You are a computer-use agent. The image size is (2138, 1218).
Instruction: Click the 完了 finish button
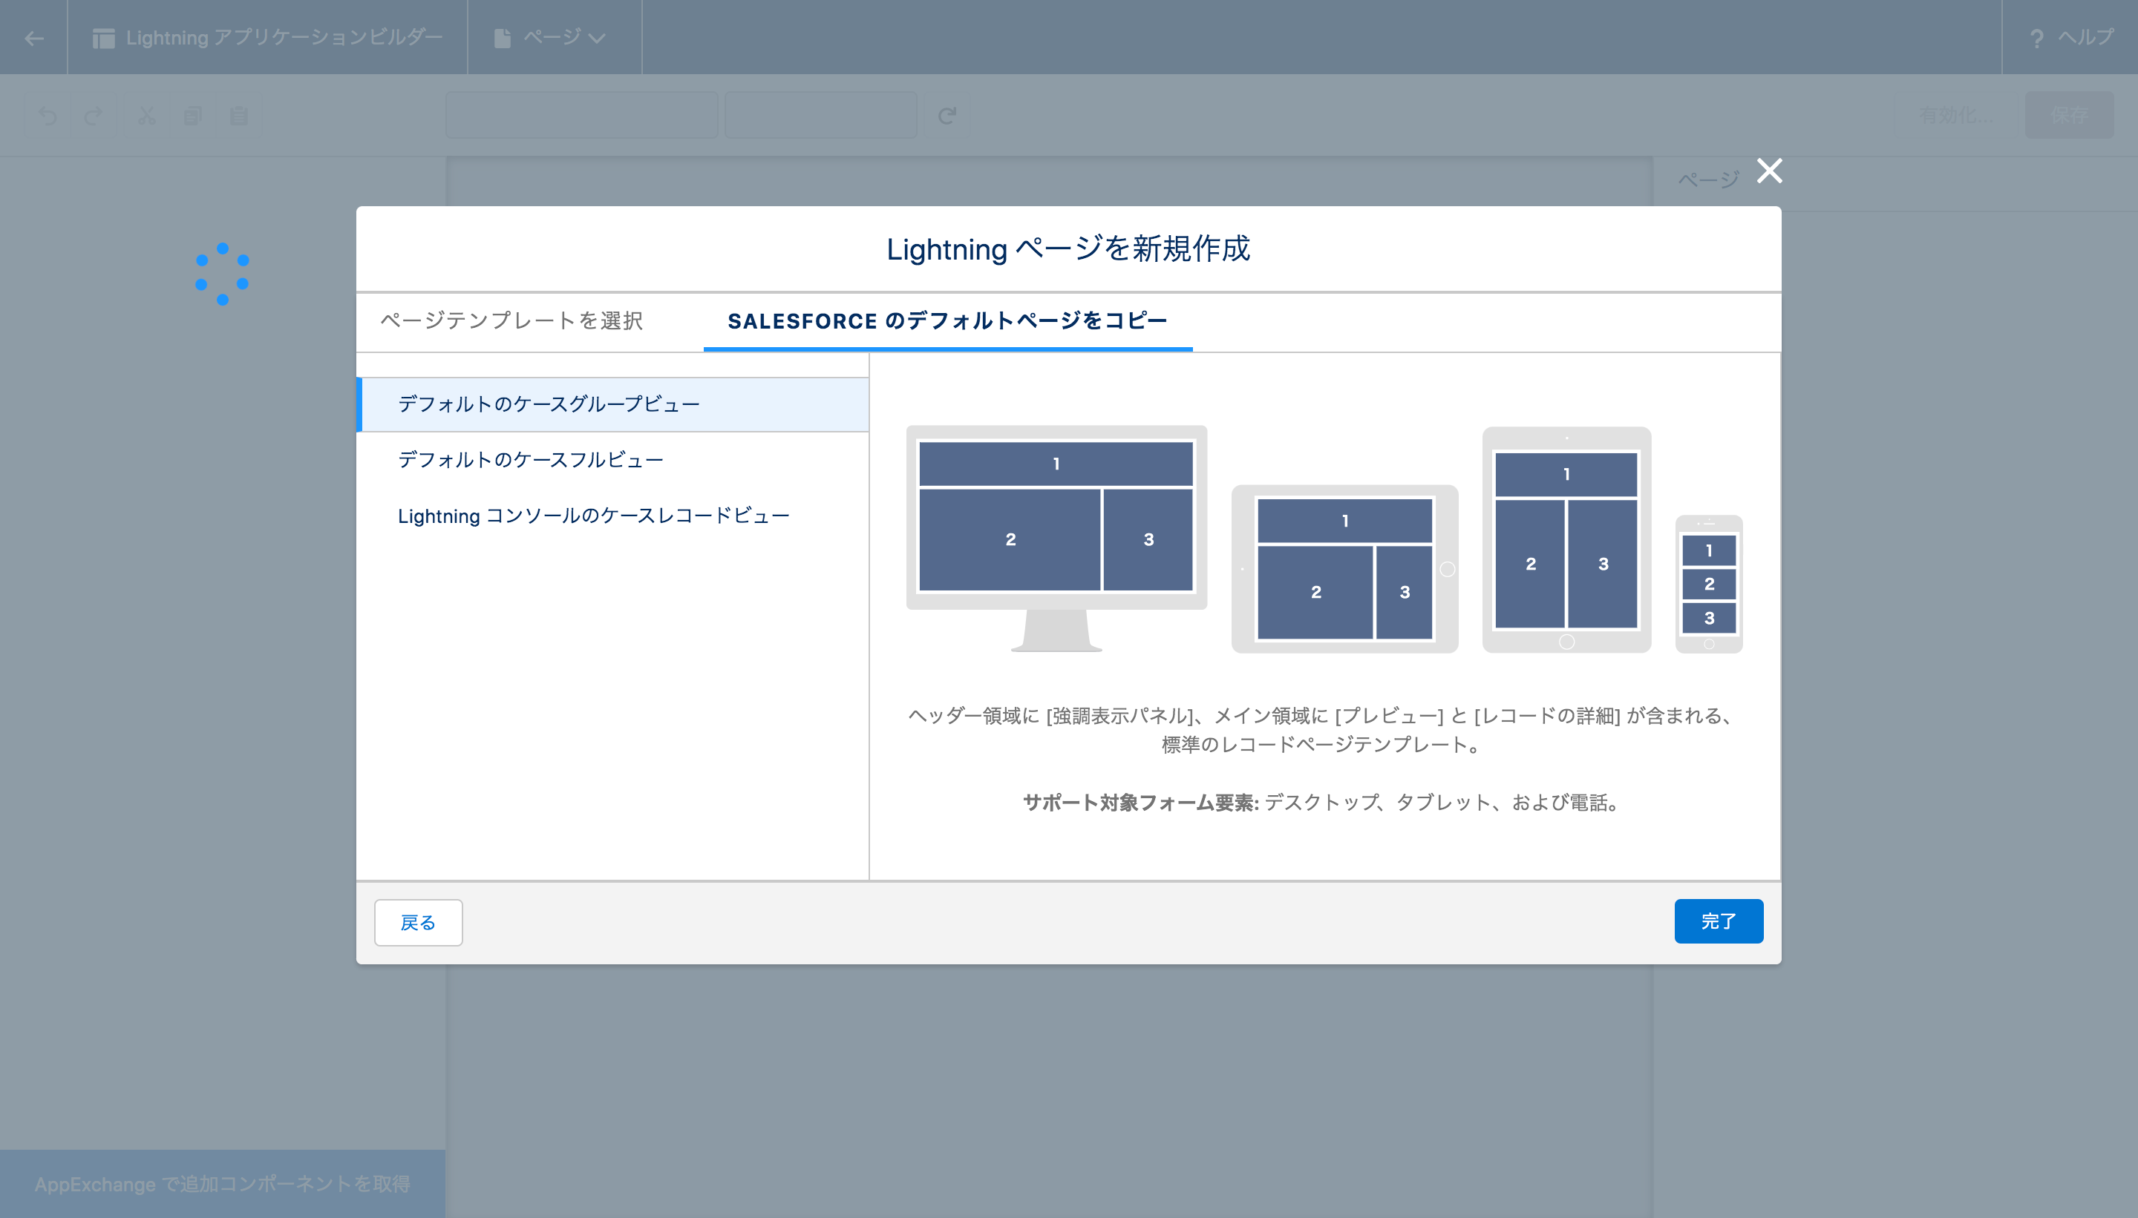point(1718,921)
